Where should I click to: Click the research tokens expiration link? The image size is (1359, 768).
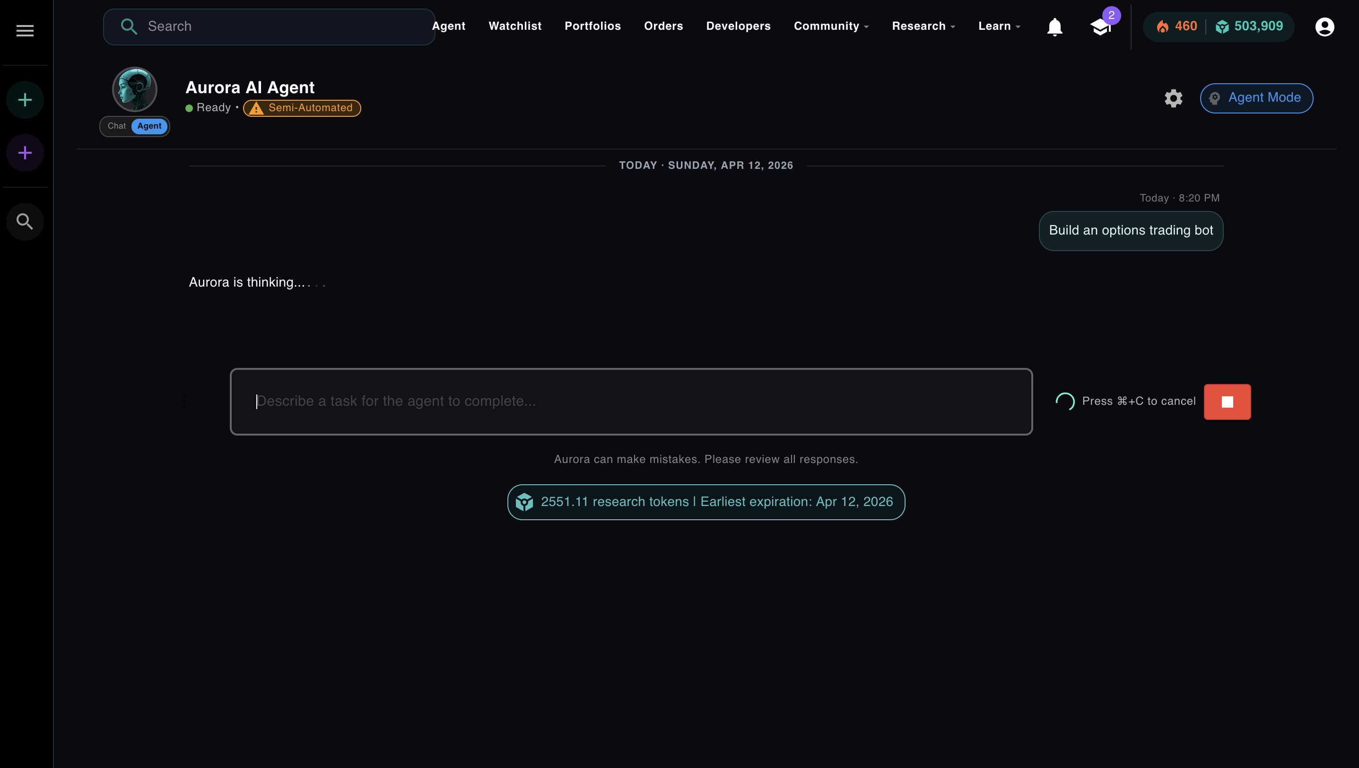click(706, 502)
